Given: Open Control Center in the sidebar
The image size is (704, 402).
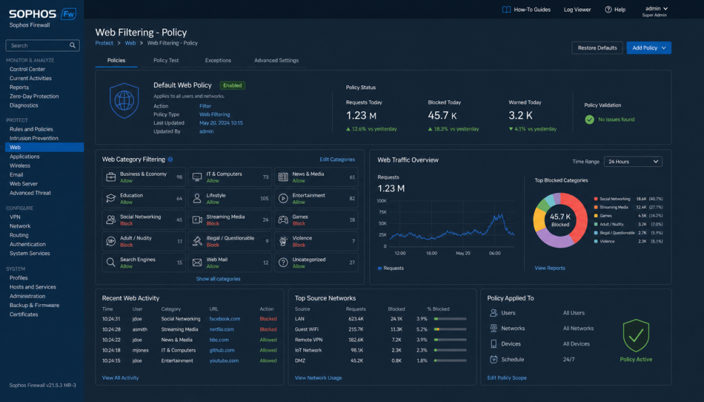Looking at the screenshot, I should coord(27,69).
